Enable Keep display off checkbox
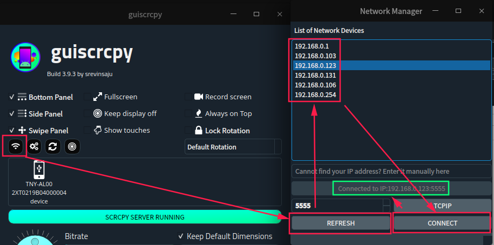Viewport: 494px width, 245px height. pos(87,114)
